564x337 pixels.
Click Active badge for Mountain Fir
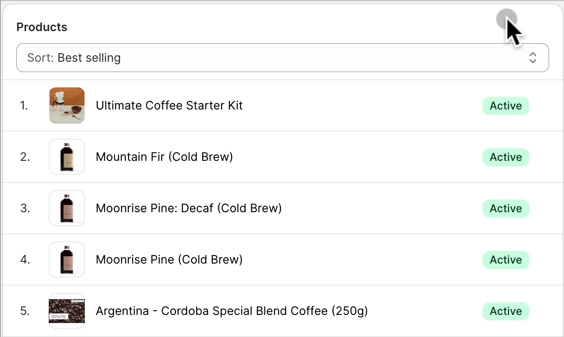coord(506,157)
